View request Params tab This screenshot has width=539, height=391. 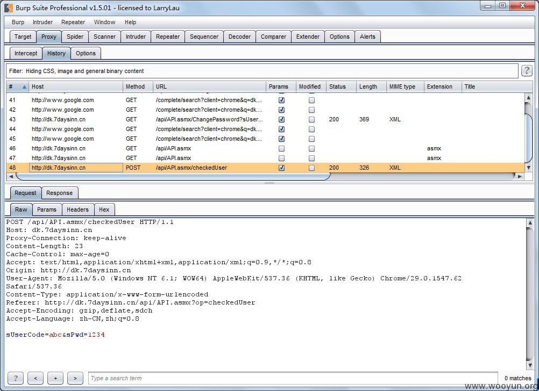(x=47, y=209)
